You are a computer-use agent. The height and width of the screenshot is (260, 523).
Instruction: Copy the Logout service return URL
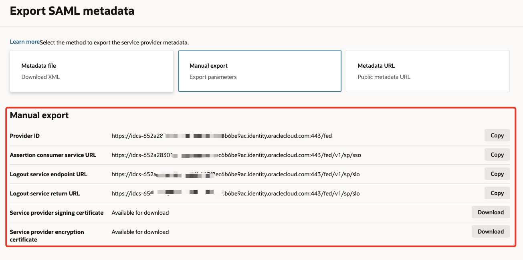coord(497,193)
